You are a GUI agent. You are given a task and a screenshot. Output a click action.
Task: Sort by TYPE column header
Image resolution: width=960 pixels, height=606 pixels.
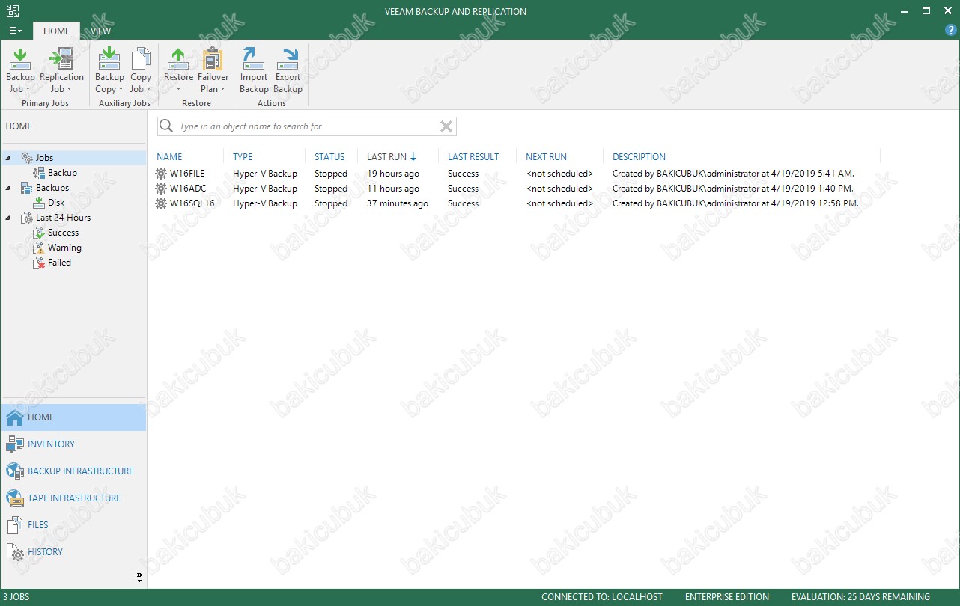pos(243,157)
